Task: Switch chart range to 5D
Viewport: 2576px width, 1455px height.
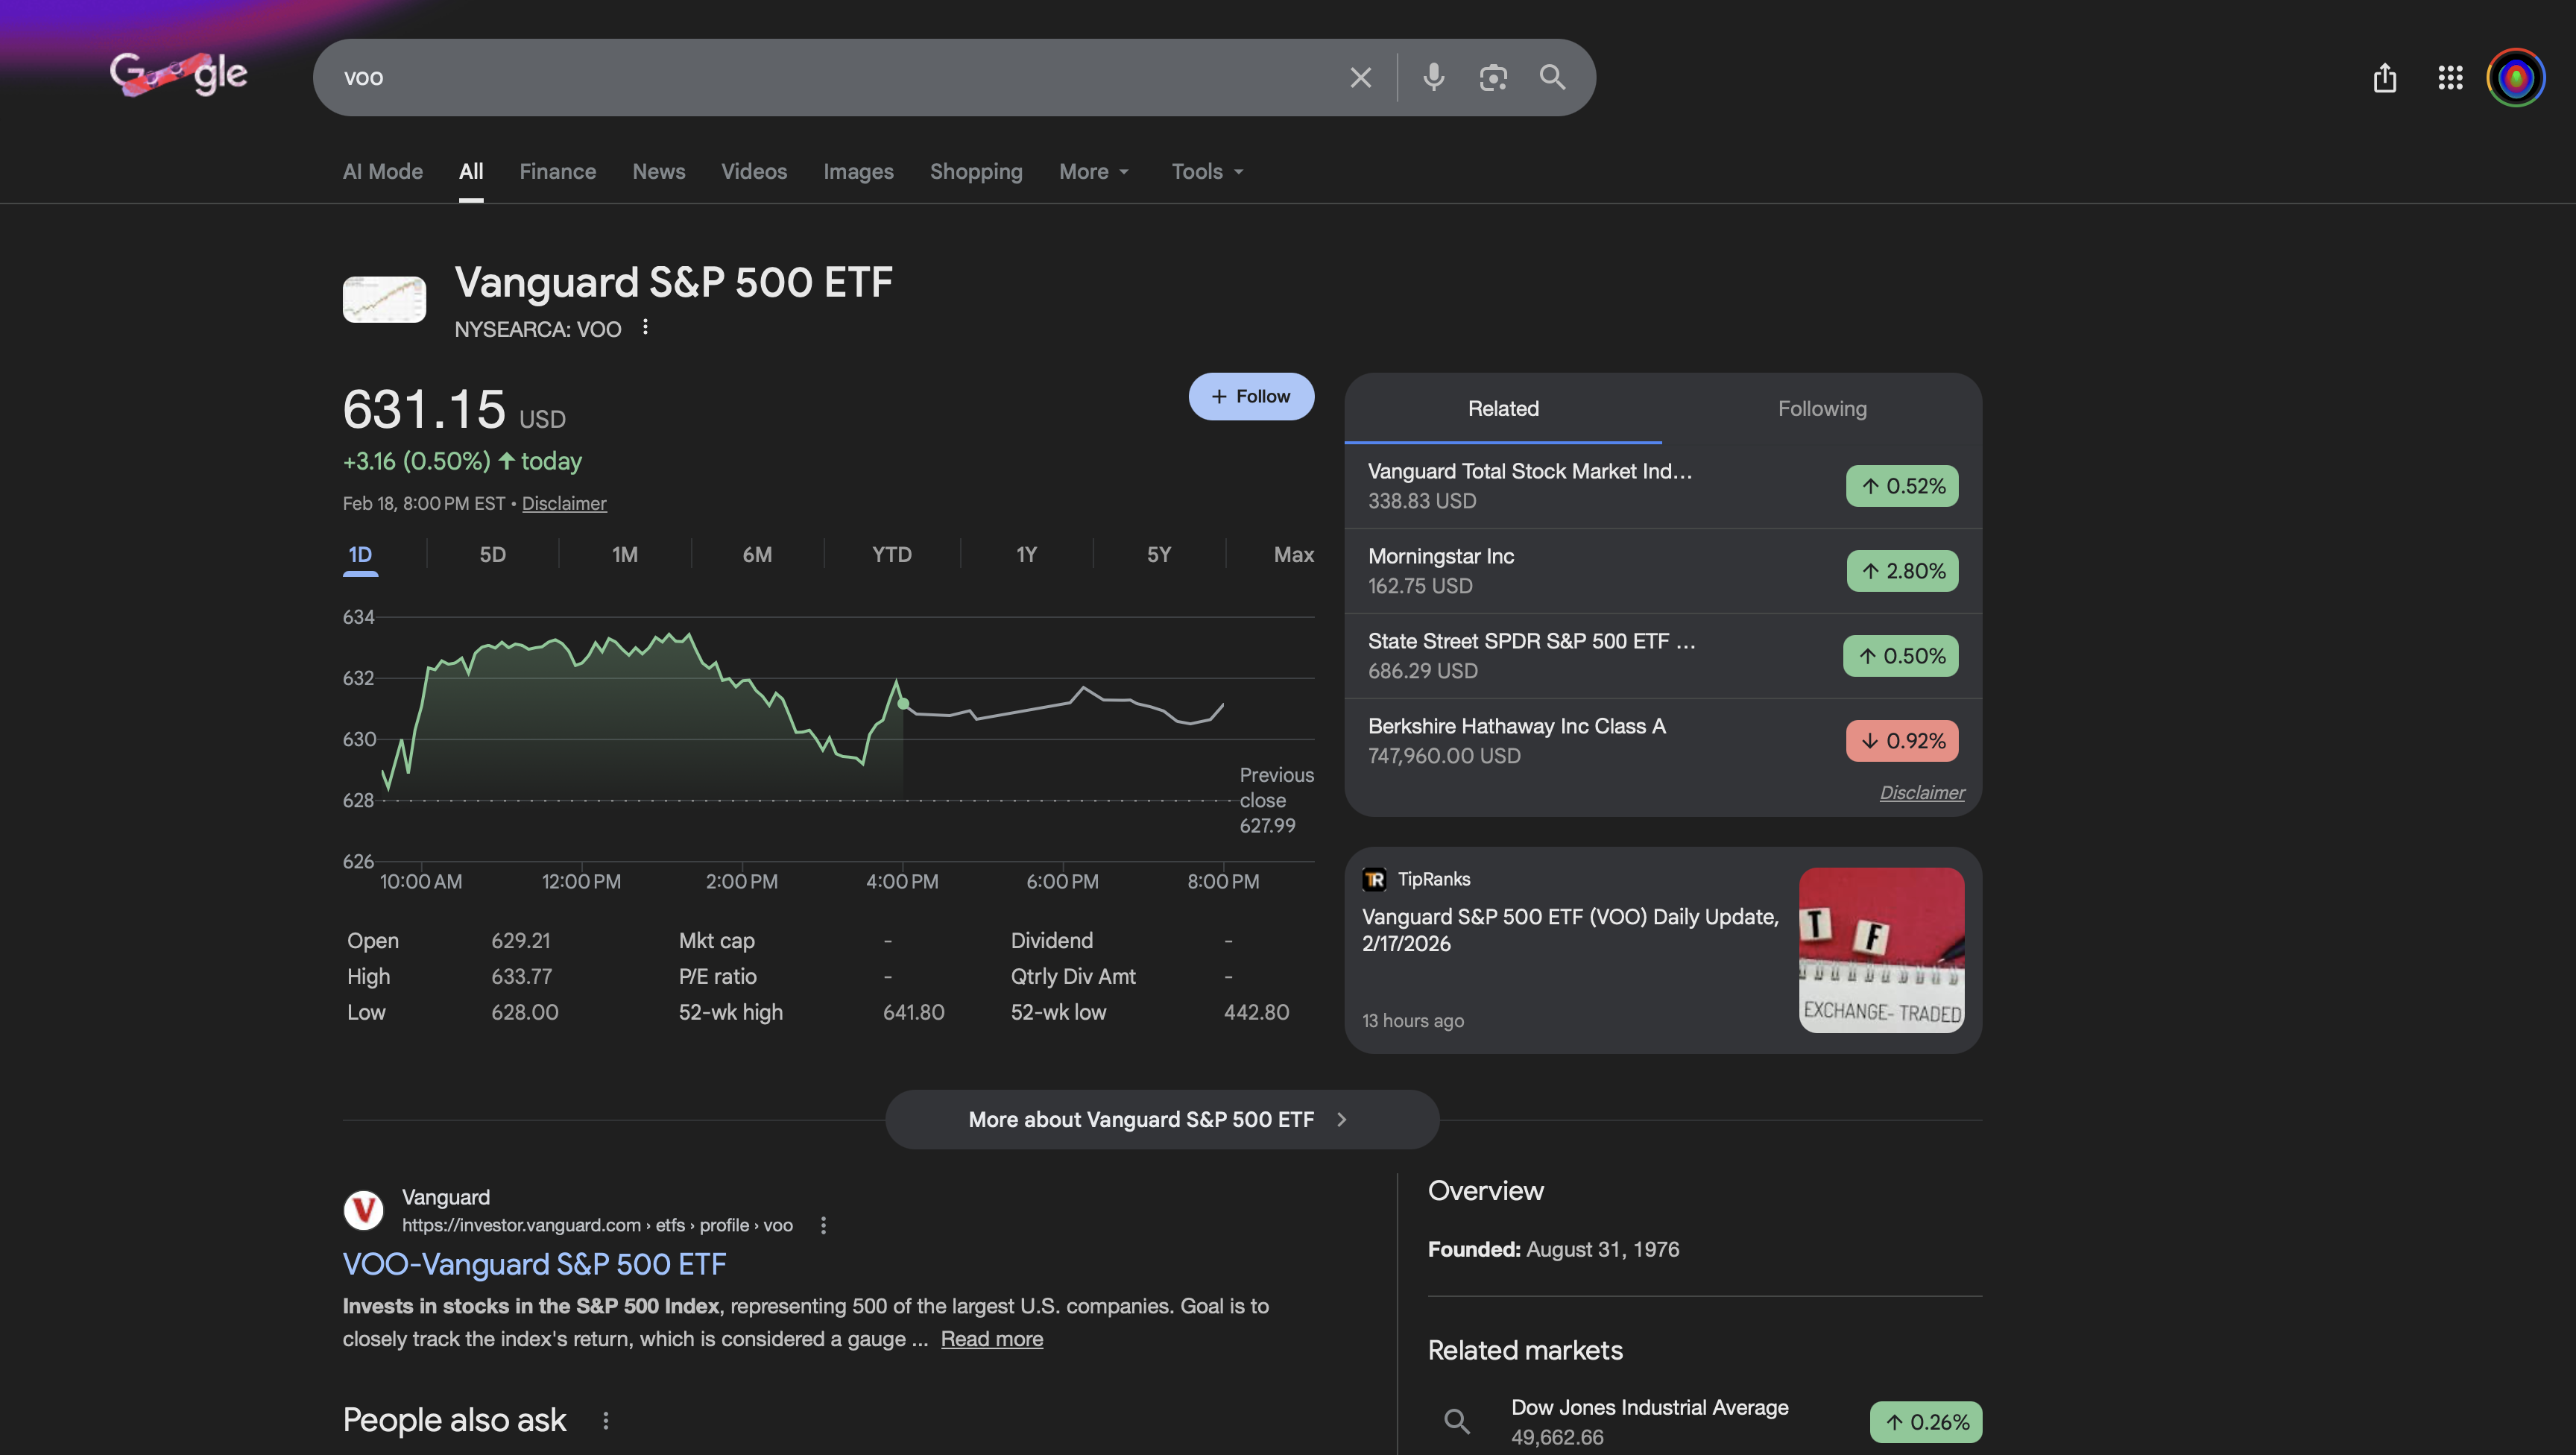Action: 492,555
